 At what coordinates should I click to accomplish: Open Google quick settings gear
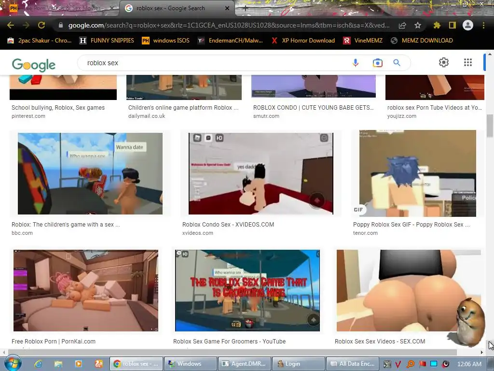click(x=444, y=62)
